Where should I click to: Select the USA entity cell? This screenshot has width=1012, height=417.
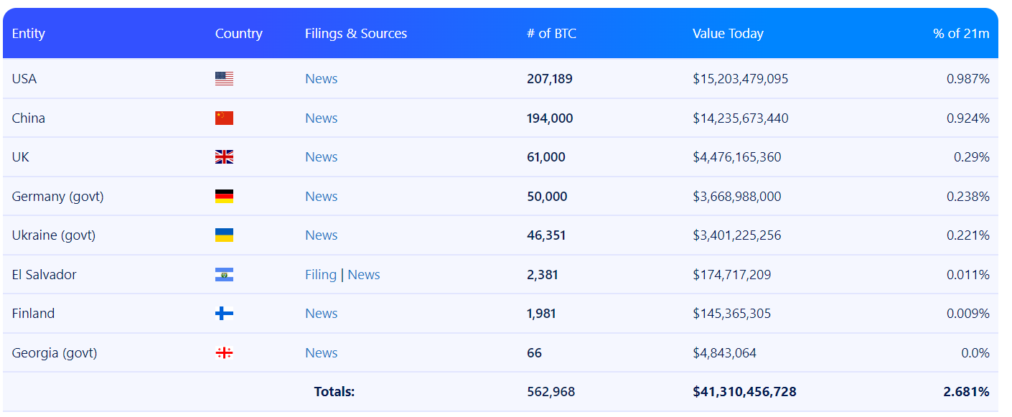pyautogui.click(x=24, y=79)
